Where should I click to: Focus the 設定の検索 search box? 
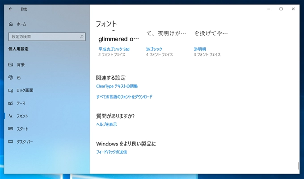point(47,37)
